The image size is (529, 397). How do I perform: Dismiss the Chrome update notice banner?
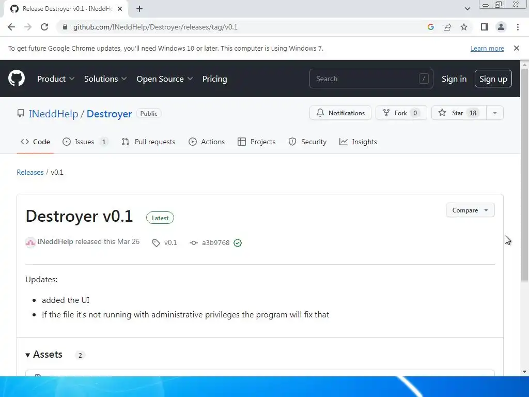(x=517, y=48)
